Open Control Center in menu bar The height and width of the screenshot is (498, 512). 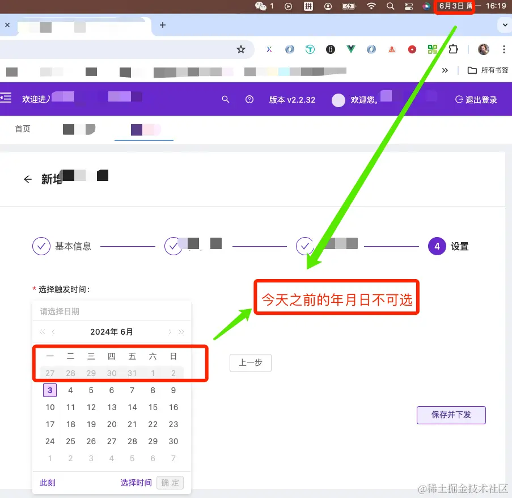coord(408,6)
